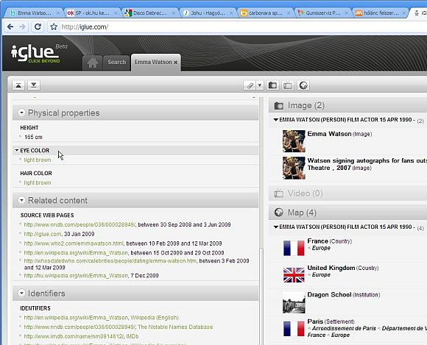The width and height of the screenshot is (427, 345).
Task: Open the United Kingdom flag thumbnail
Action: [294, 275]
